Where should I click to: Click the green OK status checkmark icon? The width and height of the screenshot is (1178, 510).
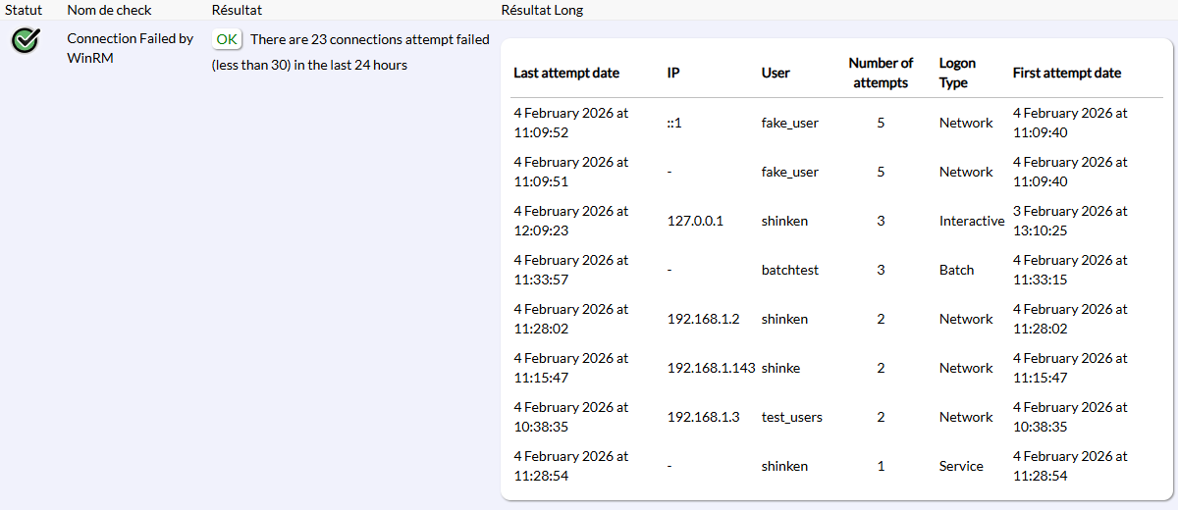(x=27, y=40)
